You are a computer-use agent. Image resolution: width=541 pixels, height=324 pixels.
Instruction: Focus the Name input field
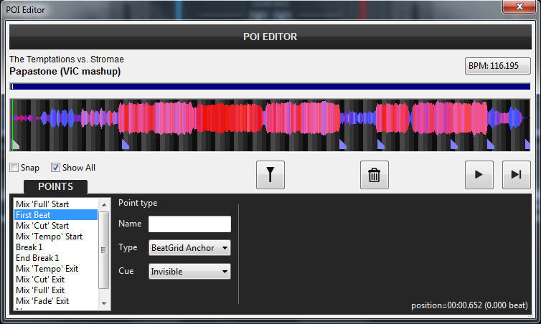pos(189,224)
